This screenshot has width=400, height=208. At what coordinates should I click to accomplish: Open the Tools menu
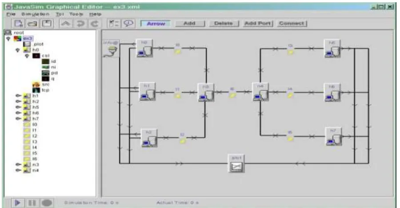coord(76,14)
